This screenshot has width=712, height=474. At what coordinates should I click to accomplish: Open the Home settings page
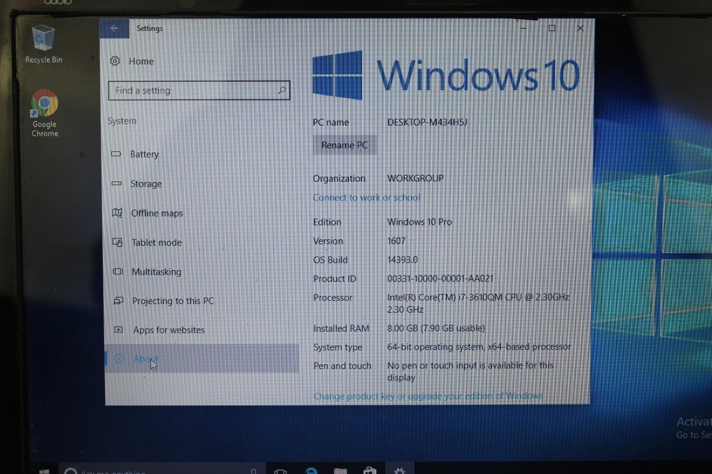tap(132, 61)
